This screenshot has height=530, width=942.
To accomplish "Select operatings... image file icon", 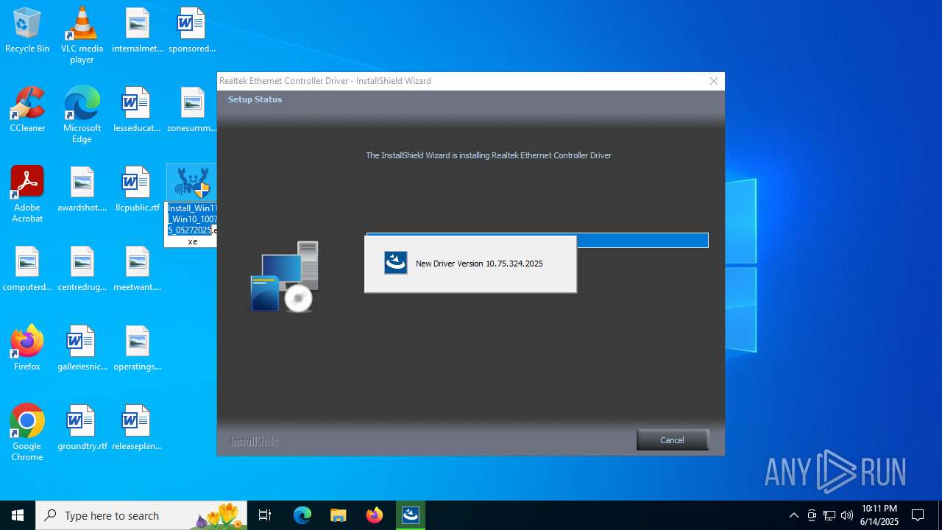I will pyautogui.click(x=137, y=349).
